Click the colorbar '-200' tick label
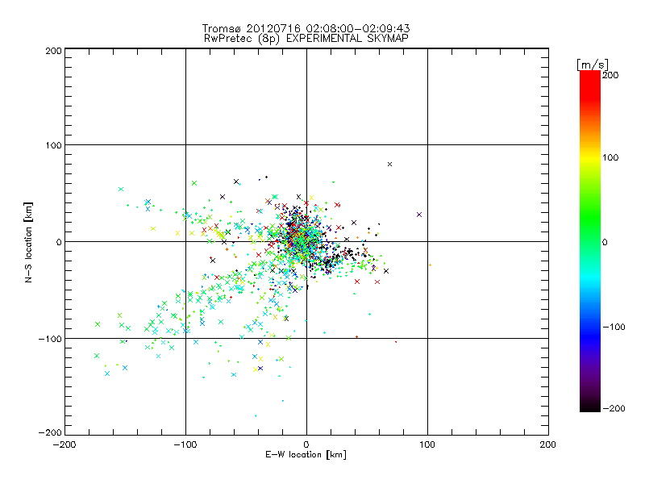The height and width of the screenshot is (484, 645). pyautogui.click(x=614, y=408)
